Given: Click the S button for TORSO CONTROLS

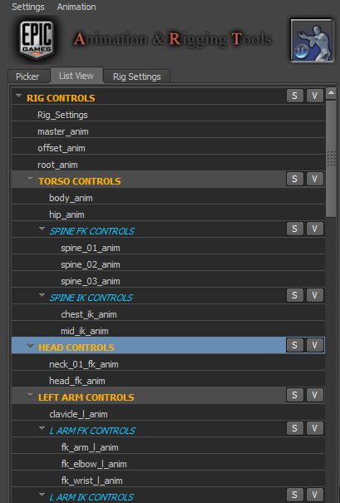Looking at the screenshot, I should [295, 179].
